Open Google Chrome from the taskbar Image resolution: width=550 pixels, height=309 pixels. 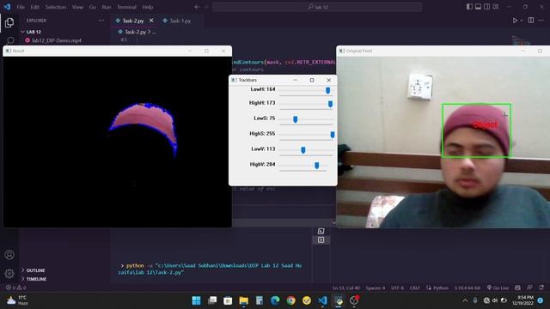point(290,300)
